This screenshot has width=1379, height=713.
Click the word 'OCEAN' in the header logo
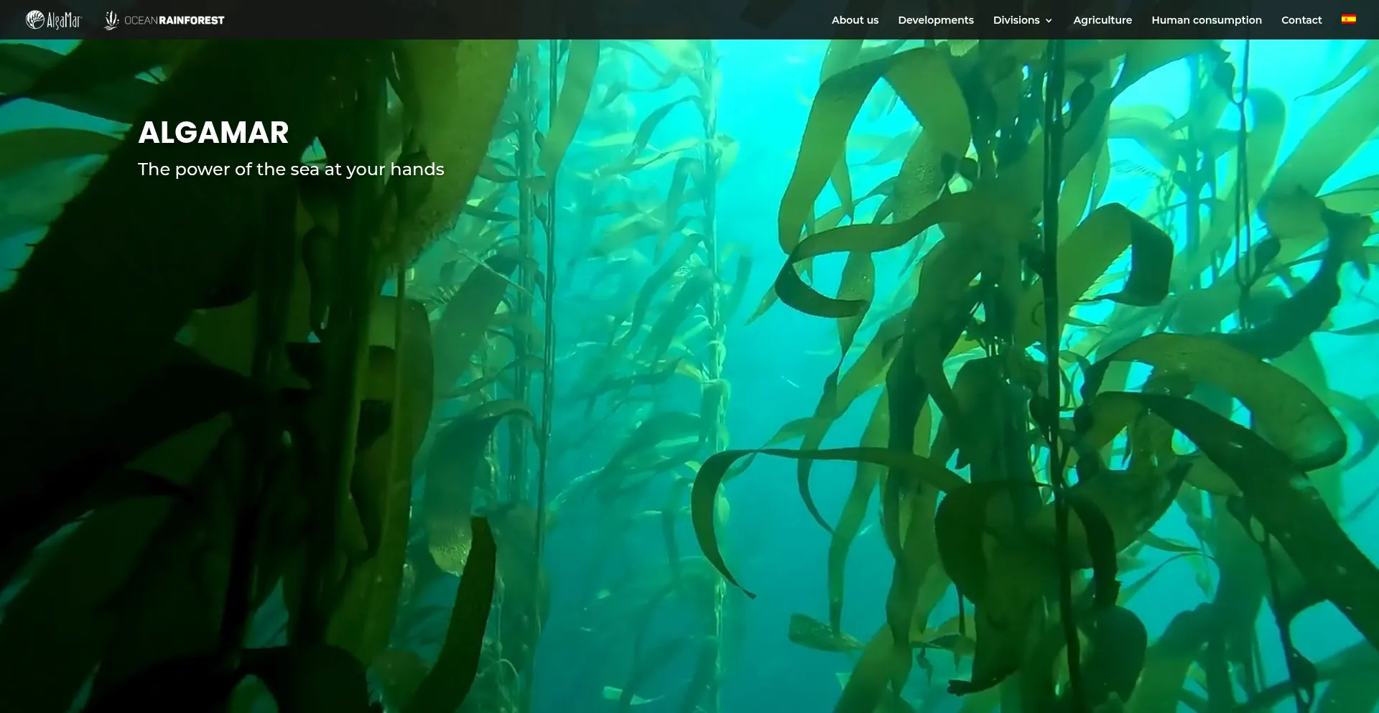[x=141, y=20]
